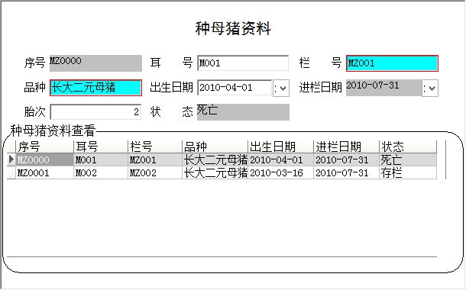This screenshot has height=290, width=466.
Task: Click the 状态 column header in the grid
Action: click(408, 147)
